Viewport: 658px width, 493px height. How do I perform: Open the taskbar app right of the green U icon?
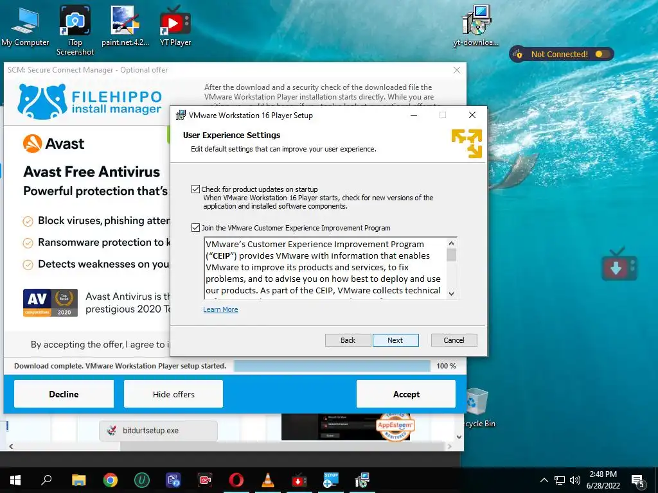click(x=173, y=480)
